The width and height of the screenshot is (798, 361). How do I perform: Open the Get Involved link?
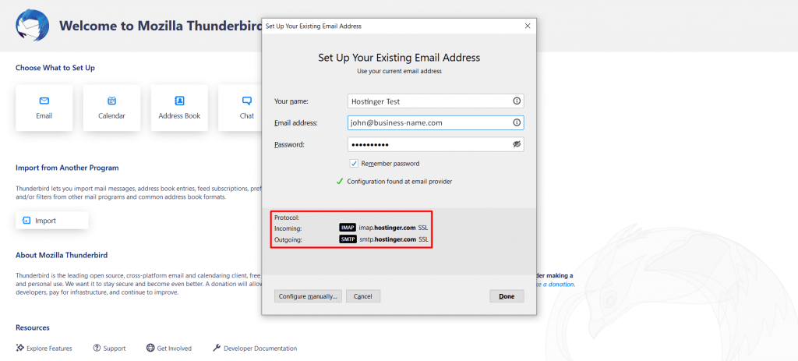tap(169, 349)
